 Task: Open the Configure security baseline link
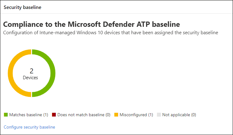tap(29, 127)
